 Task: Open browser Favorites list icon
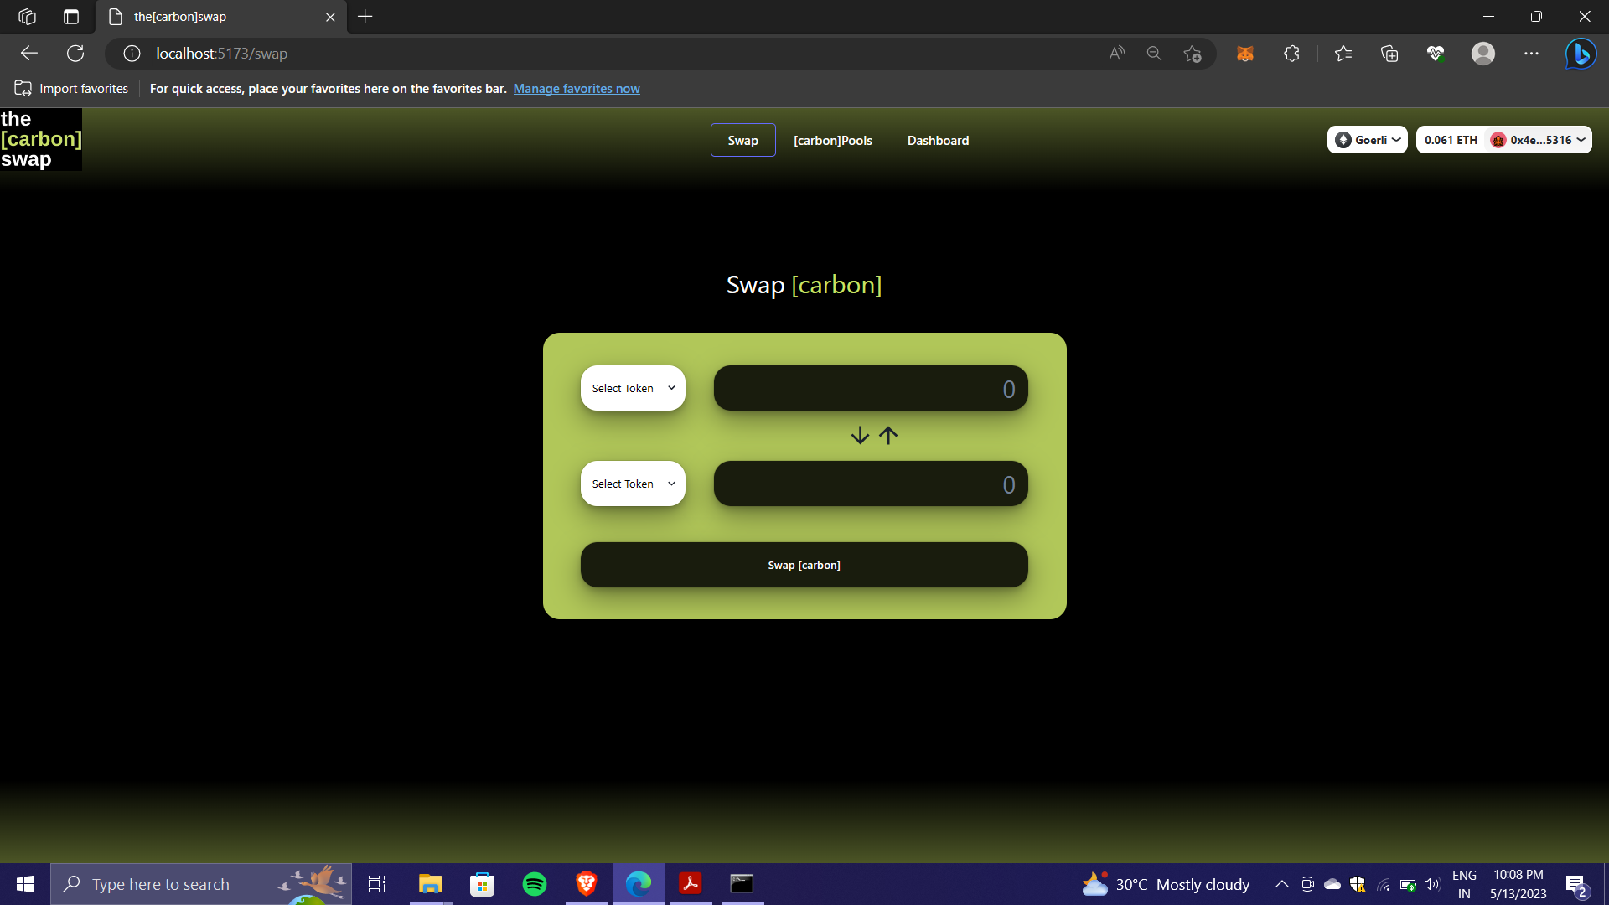pyautogui.click(x=1343, y=53)
